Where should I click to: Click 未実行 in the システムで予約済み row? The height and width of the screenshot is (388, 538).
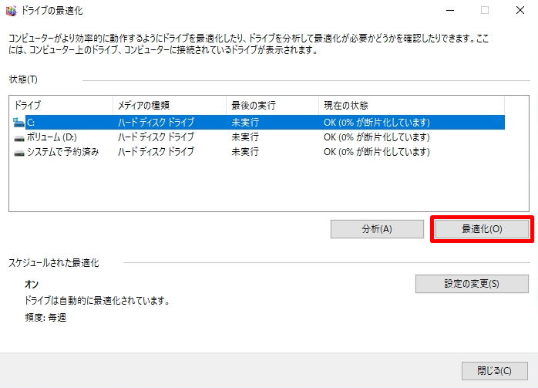click(245, 151)
